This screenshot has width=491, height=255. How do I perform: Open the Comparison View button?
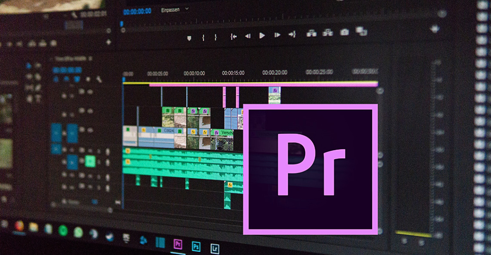(361, 31)
